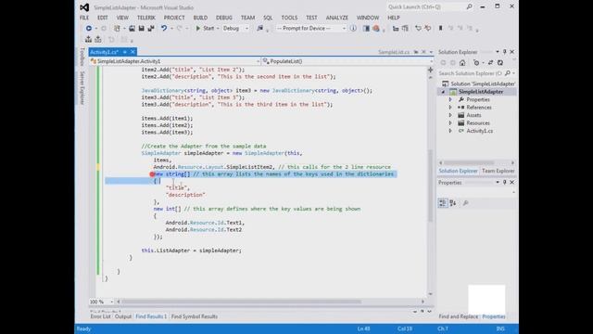Start debugging with the green Start arrow
Viewport: 593px width, 334px height.
[x=197, y=29]
